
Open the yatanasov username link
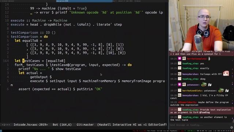pyautogui.click(x=193, y=85)
